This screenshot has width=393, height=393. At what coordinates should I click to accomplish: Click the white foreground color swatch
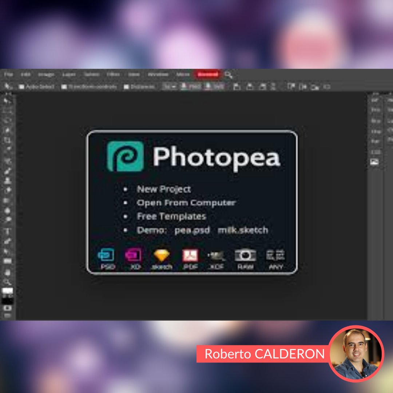tap(8, 291)
